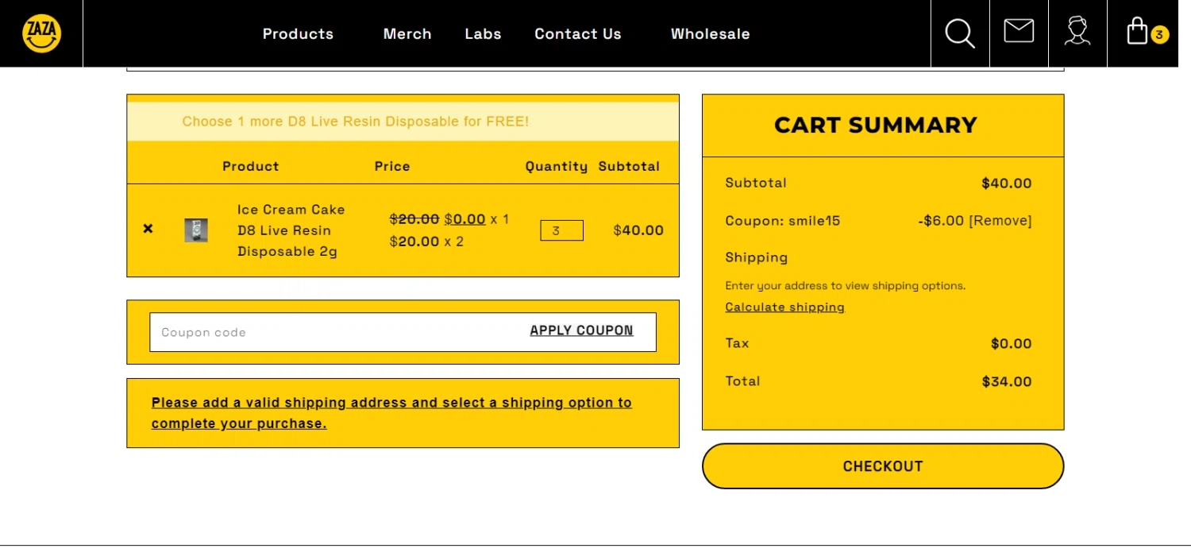Click the item subtotal $40.00 in product row
Image resolution: width=1191 pixels, height=560 pixels.
tap(638, 230)
